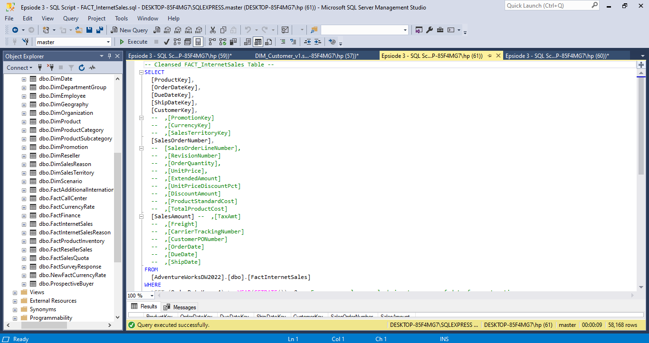Click the Open File folder icon
The image size is (649, 343).
pyautogui.click(x=78, y=30)
